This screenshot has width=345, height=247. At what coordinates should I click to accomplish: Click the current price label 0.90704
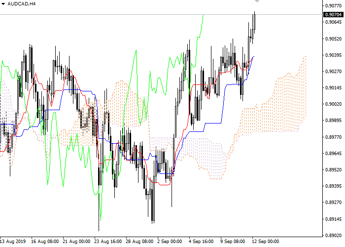(333, 14)
